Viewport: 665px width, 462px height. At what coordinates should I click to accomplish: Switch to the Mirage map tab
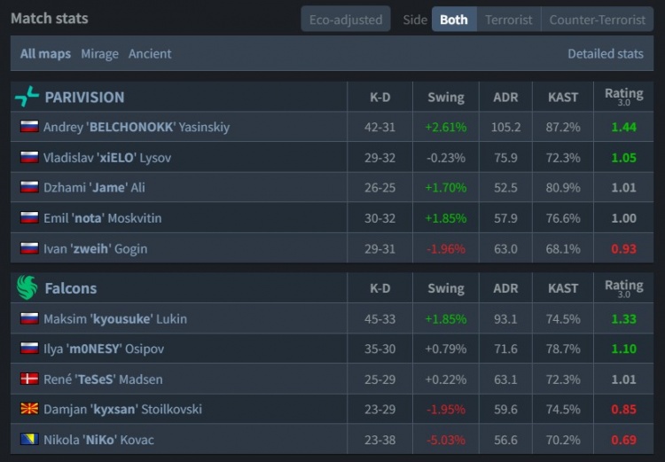[99, 53]
